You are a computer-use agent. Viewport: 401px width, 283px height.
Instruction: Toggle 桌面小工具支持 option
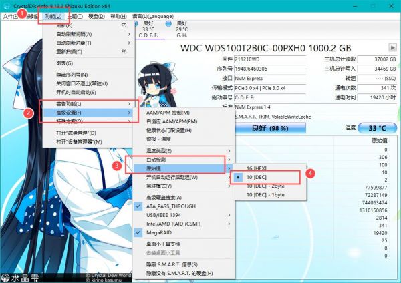click(x=184, y=244)
